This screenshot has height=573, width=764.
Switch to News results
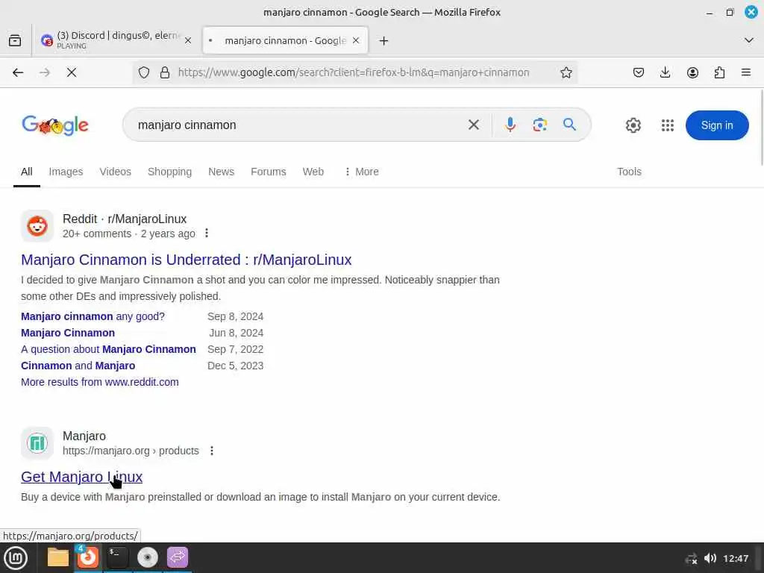click(221, 172)
